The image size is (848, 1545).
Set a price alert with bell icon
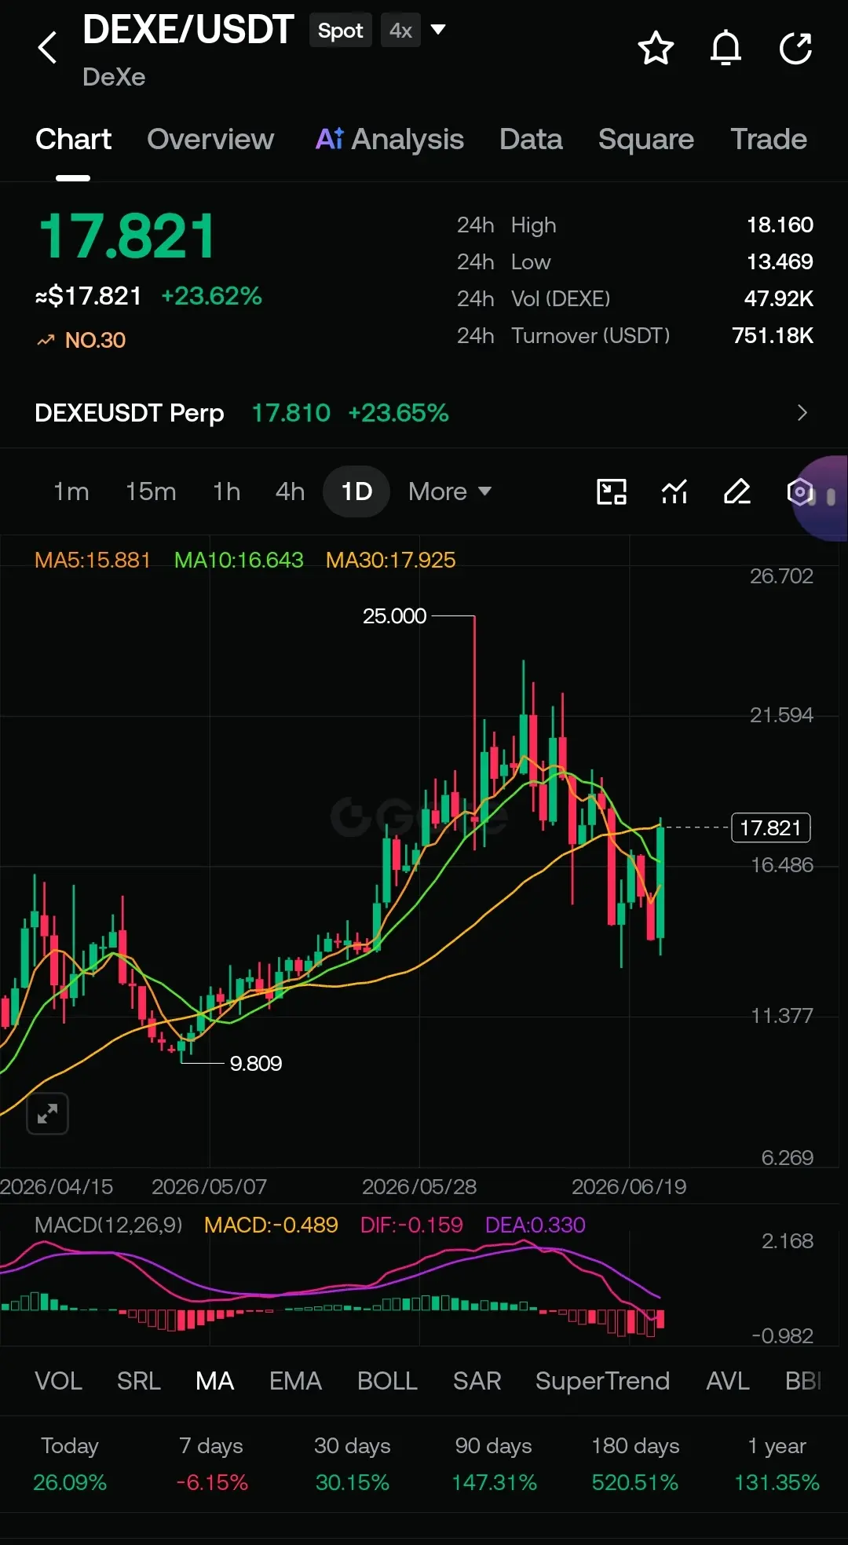coord(726,49)
